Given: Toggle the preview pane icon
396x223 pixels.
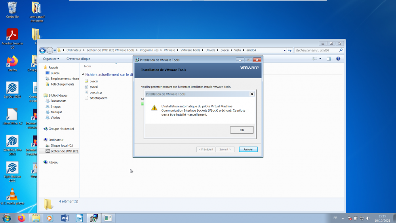Looking at the screenshot, I should (329, 59).
